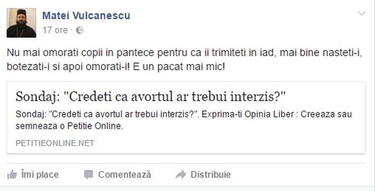Image resolution: width=375 pixels, height=191 pixels.
Task: Click the comment speech bubble icon
Action: point(88,175)
